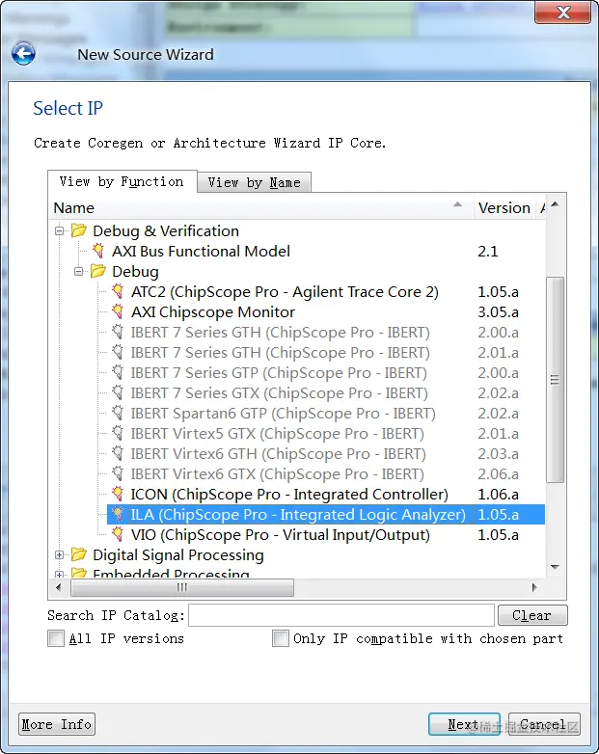Click the AXI Chipscope Monitor bulb icon
Screen dimensions: 599x754
tap(118, 311)
